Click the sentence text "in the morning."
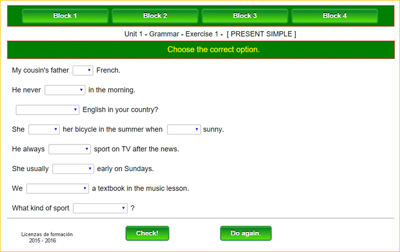 pyautogui.click(x=112, y=90)
